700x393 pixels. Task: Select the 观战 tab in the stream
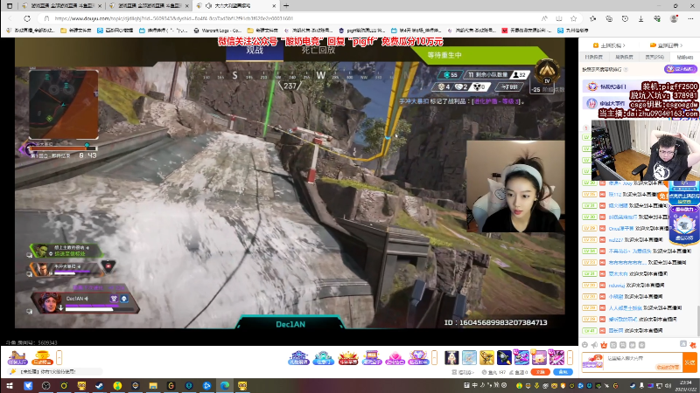[255, 51]
